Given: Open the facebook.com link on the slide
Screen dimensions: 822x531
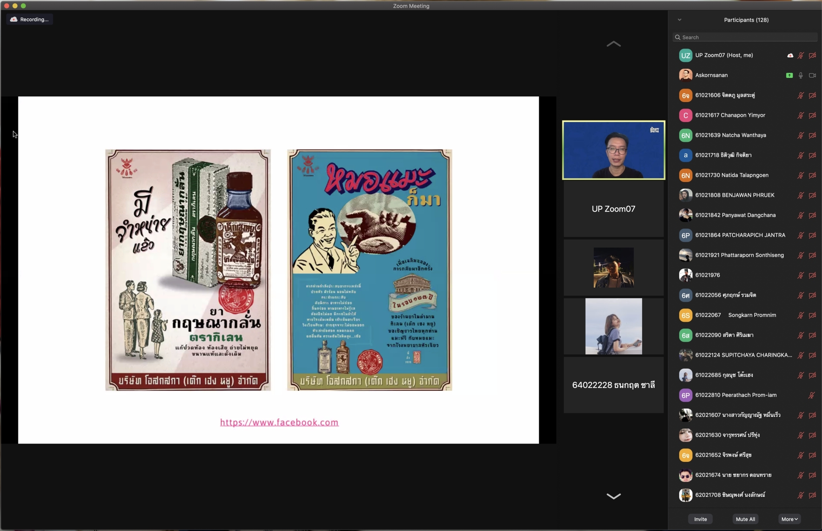Looking at the screenshot, I should point(279,422).
